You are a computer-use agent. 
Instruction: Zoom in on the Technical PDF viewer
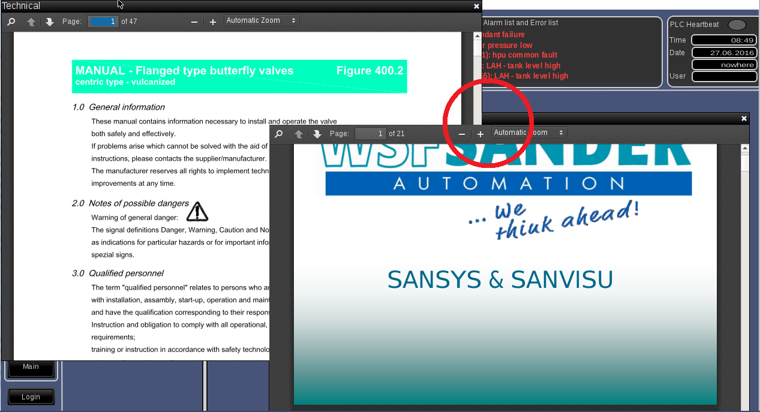[213, 22]
